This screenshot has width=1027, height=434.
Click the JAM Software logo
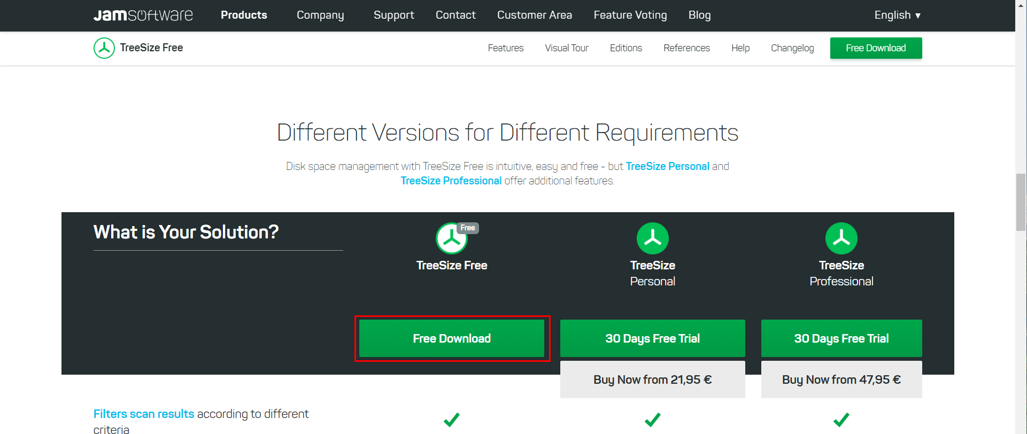(143, 15)
